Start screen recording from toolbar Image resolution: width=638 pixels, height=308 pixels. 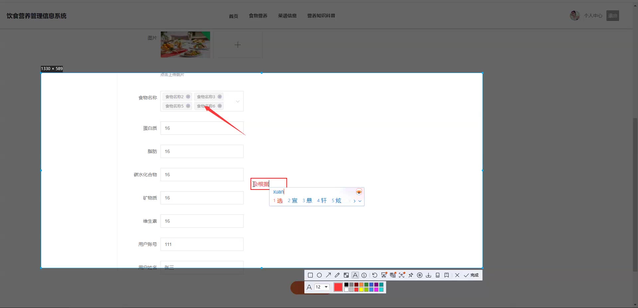tap(420, 275)
